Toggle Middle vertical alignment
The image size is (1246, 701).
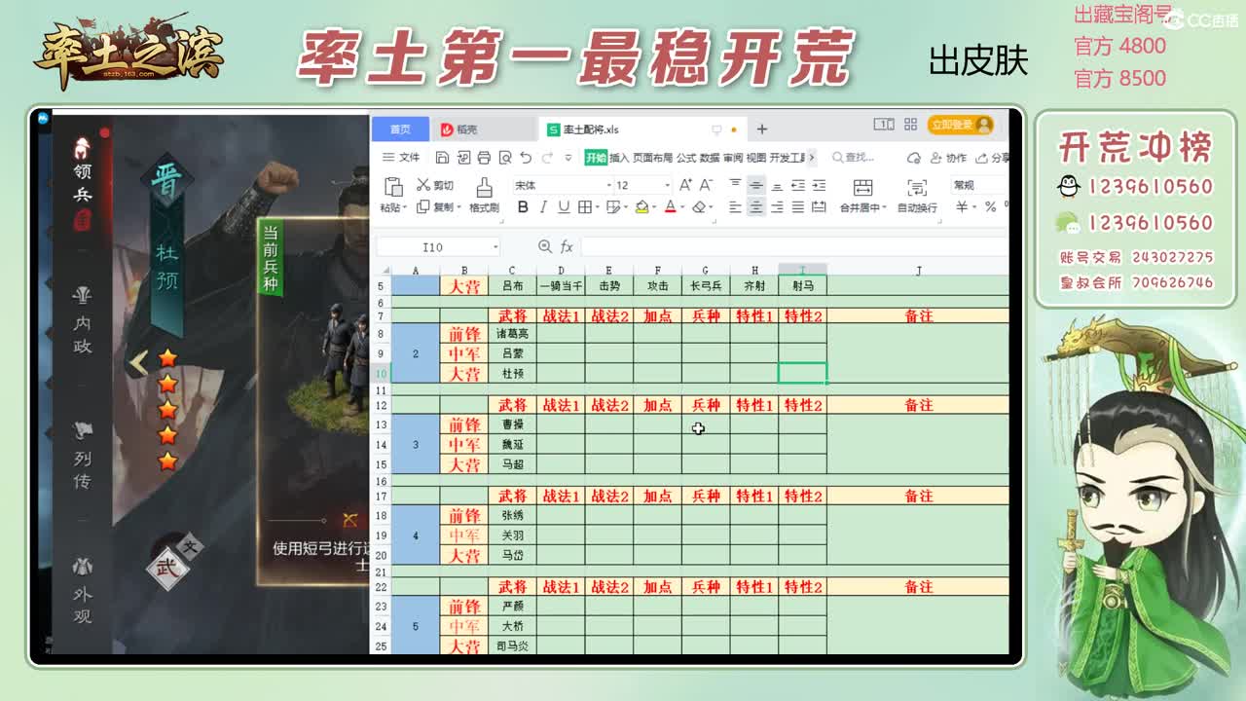tap(756, 185)
